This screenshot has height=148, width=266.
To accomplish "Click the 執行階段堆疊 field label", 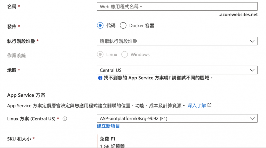I will coord(21,41).
